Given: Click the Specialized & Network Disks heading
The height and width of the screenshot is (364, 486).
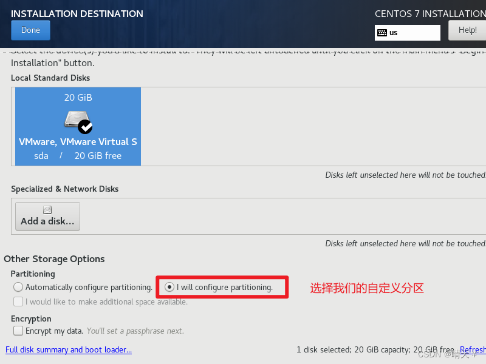Looking at the screenshot, I should pyautogui.click(x=65, y=189).
